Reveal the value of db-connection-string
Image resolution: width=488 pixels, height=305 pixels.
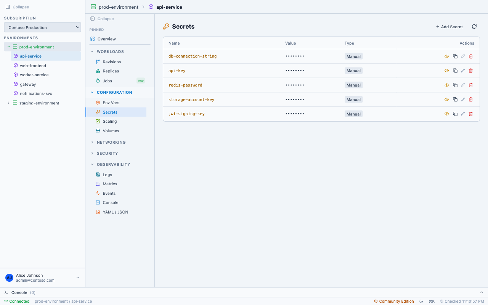[x=446, y=56]
